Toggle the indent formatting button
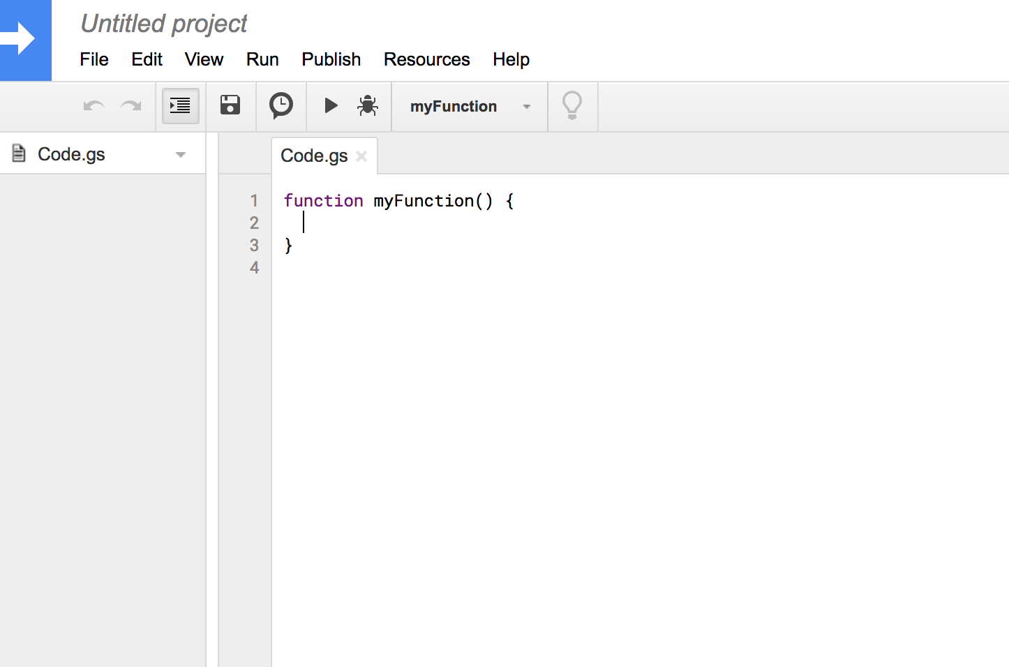Viewport: 1009px width, 667px height. [x=180, y=106]
